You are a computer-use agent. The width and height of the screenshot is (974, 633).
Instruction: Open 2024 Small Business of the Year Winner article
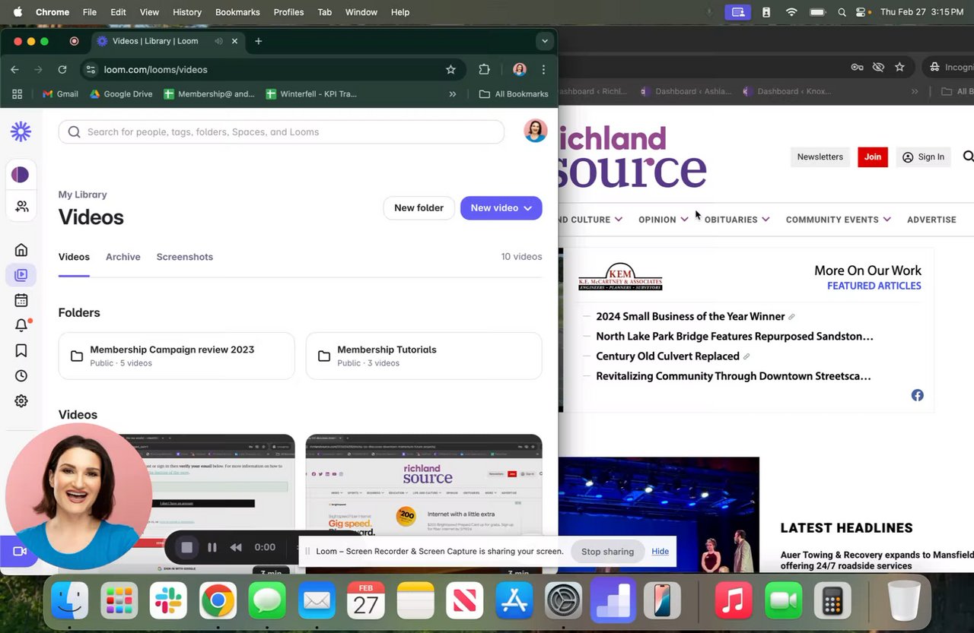(x=690, y=316)
